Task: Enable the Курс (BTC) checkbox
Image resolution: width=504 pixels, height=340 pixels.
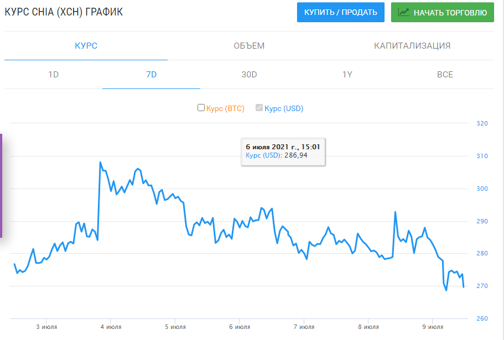Action: [201, 108]
